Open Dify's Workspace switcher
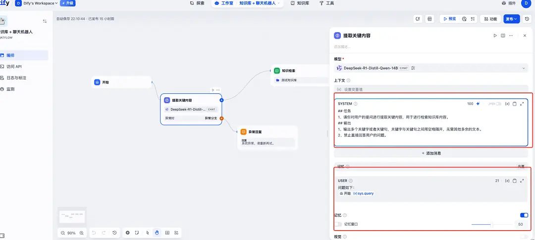 pos(37,3)
